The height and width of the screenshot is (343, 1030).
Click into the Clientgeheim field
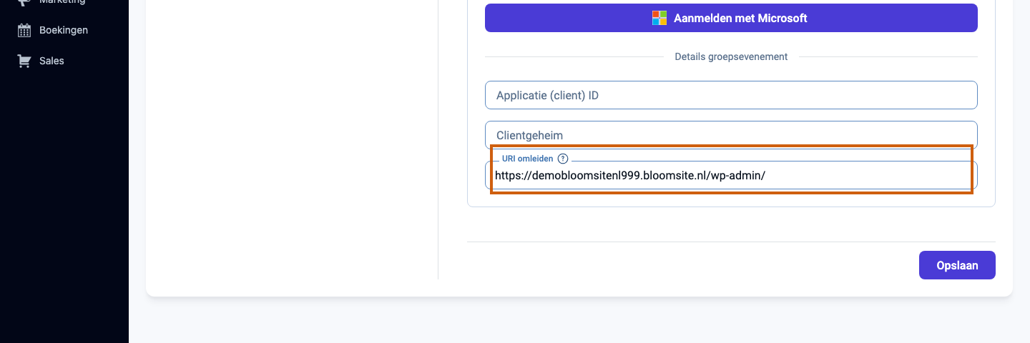731,134
